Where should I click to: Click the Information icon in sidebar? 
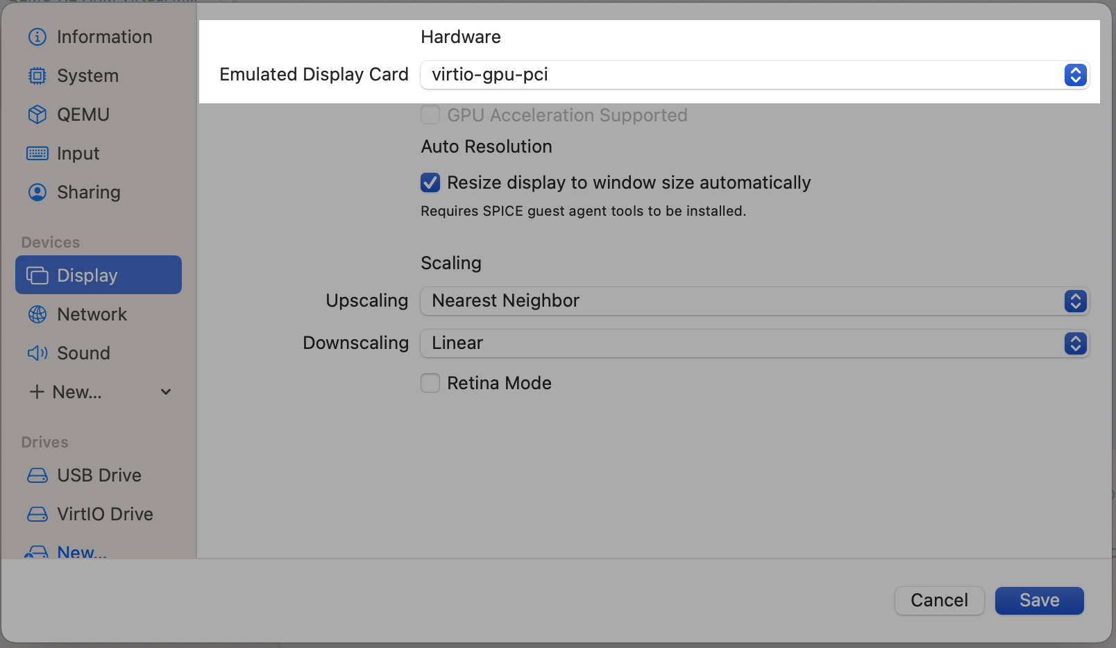tap(37, 37)
